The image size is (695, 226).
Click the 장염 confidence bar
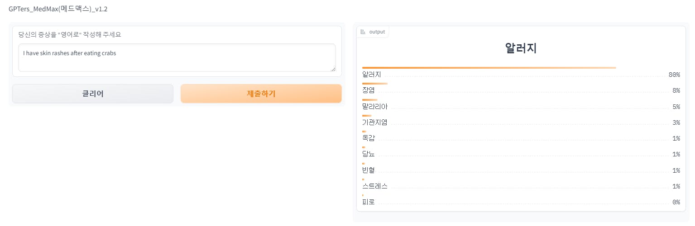[x=375, y=84]
